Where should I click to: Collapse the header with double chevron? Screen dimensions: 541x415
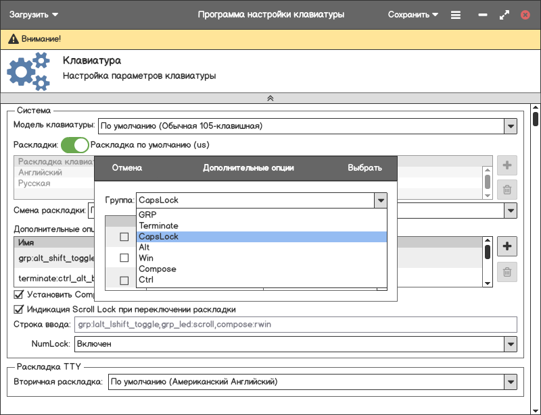pyautogui.click(x=270, y=98)
